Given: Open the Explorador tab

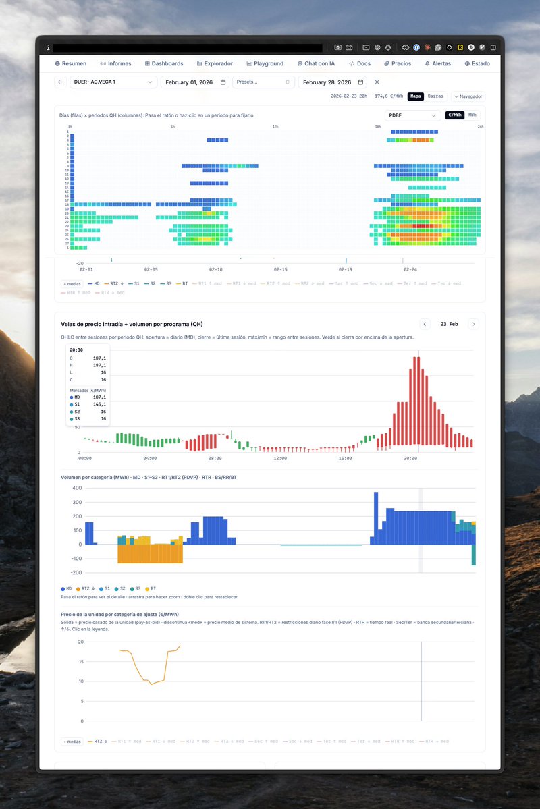Looking at the screenshot, I should click(215, 64).
